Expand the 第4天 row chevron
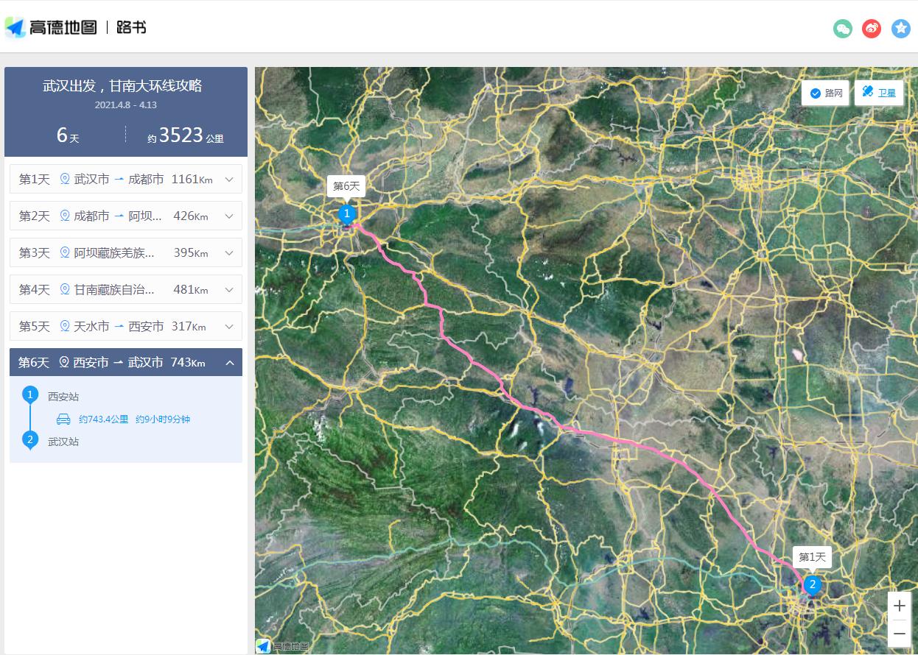 (229, 290)
